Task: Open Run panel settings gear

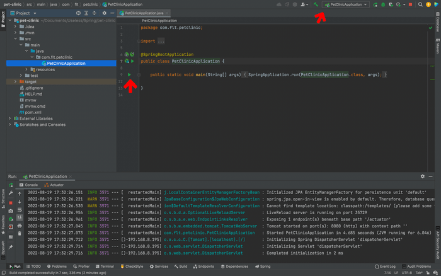Action: (x=423, y=176)
